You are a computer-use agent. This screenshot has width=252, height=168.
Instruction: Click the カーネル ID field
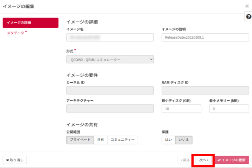pos(110,90)
